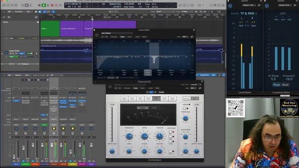
Task: Click the compressor Release knob
Action: 160,151
